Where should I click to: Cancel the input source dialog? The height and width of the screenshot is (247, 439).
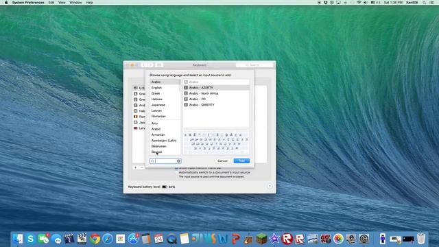coord(222,161)
